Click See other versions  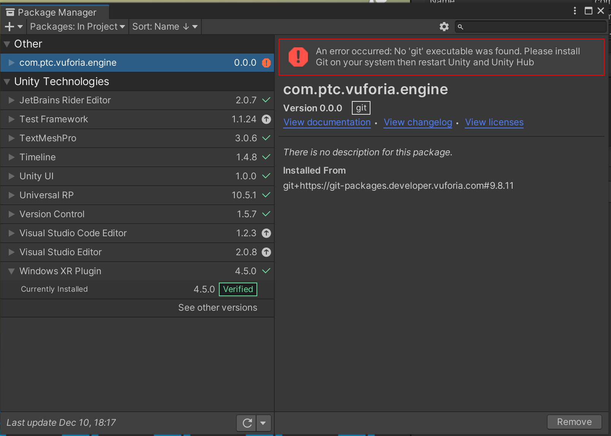click(218, 308)
